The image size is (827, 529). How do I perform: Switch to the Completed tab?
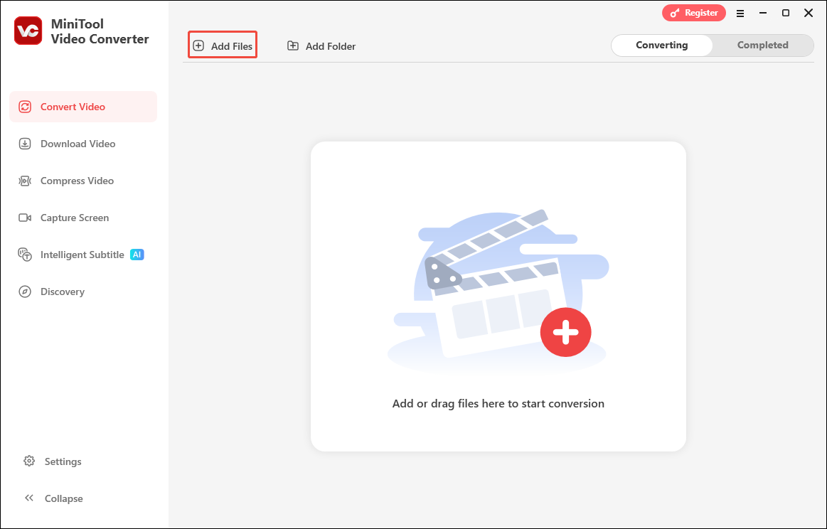coord(762,45)
